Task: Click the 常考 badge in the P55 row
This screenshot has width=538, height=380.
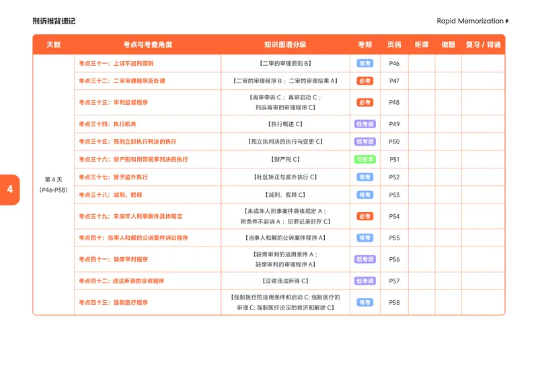Action: [364, 238]
